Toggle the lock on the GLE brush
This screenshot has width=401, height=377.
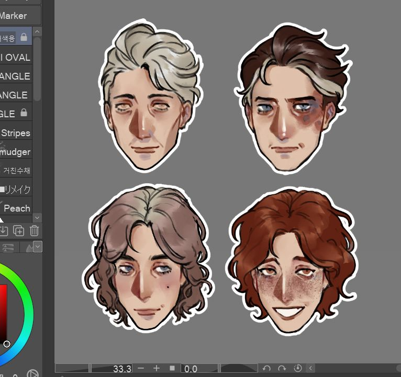(24, 113)
